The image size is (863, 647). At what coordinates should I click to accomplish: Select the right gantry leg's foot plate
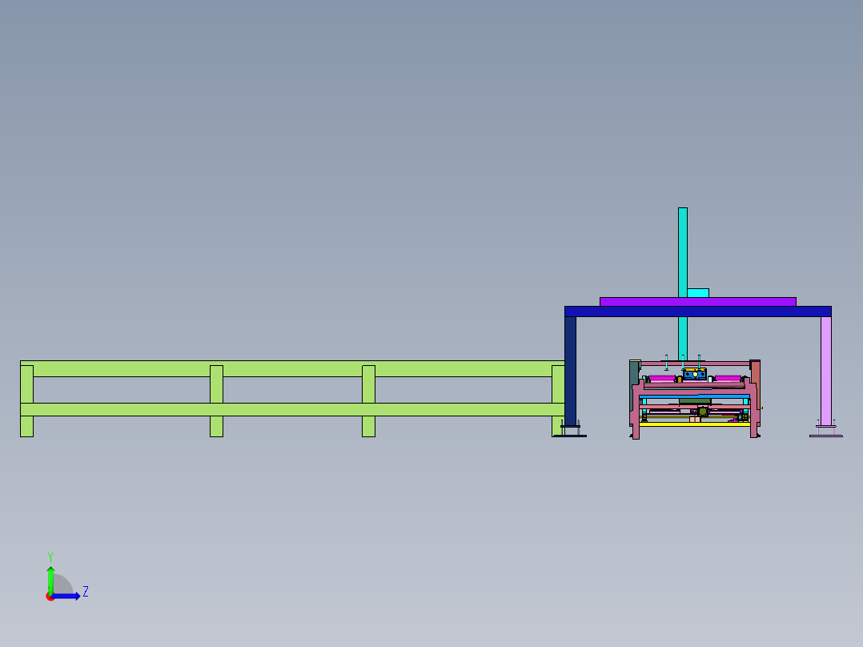[x=826, y=436]
